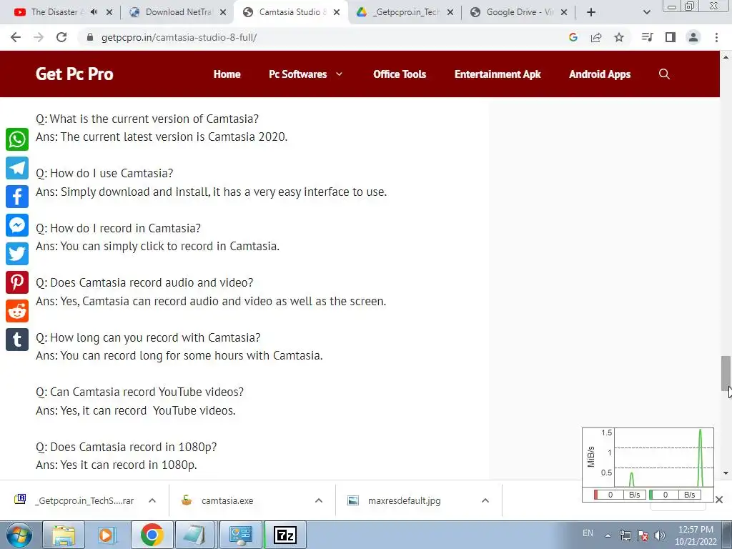732x549 pixels.
Task: Open the site search magnifier icon
Action: tap(664, 74)
